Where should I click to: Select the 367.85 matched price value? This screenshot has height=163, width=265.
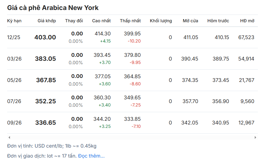click(46, 80)
